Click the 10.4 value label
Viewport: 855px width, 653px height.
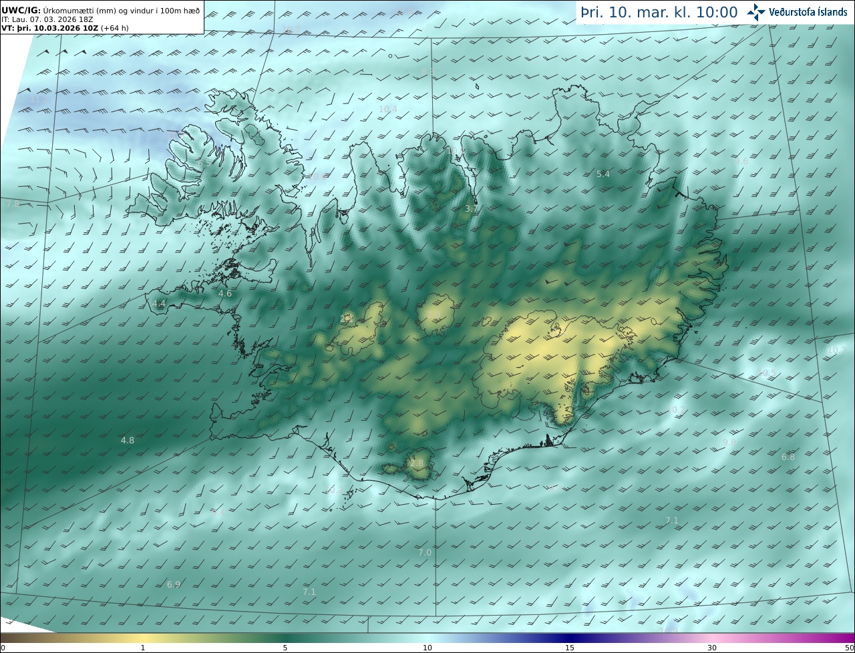point(387,109)
